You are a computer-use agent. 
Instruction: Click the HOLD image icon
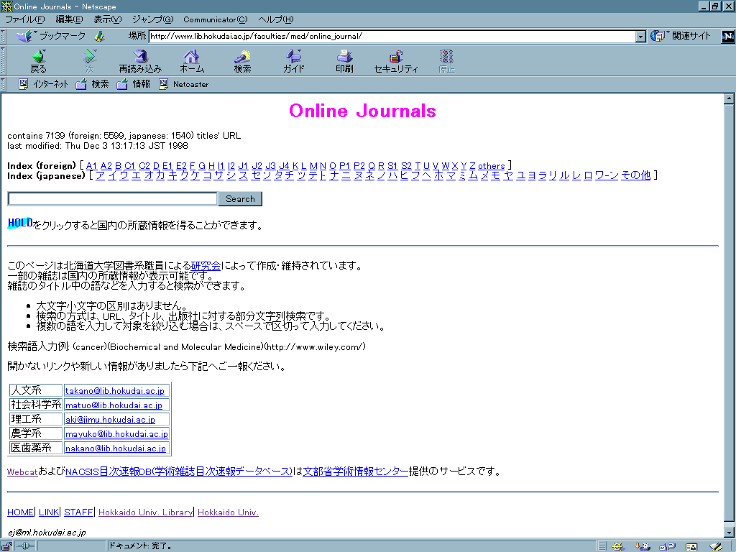point(20,223)
